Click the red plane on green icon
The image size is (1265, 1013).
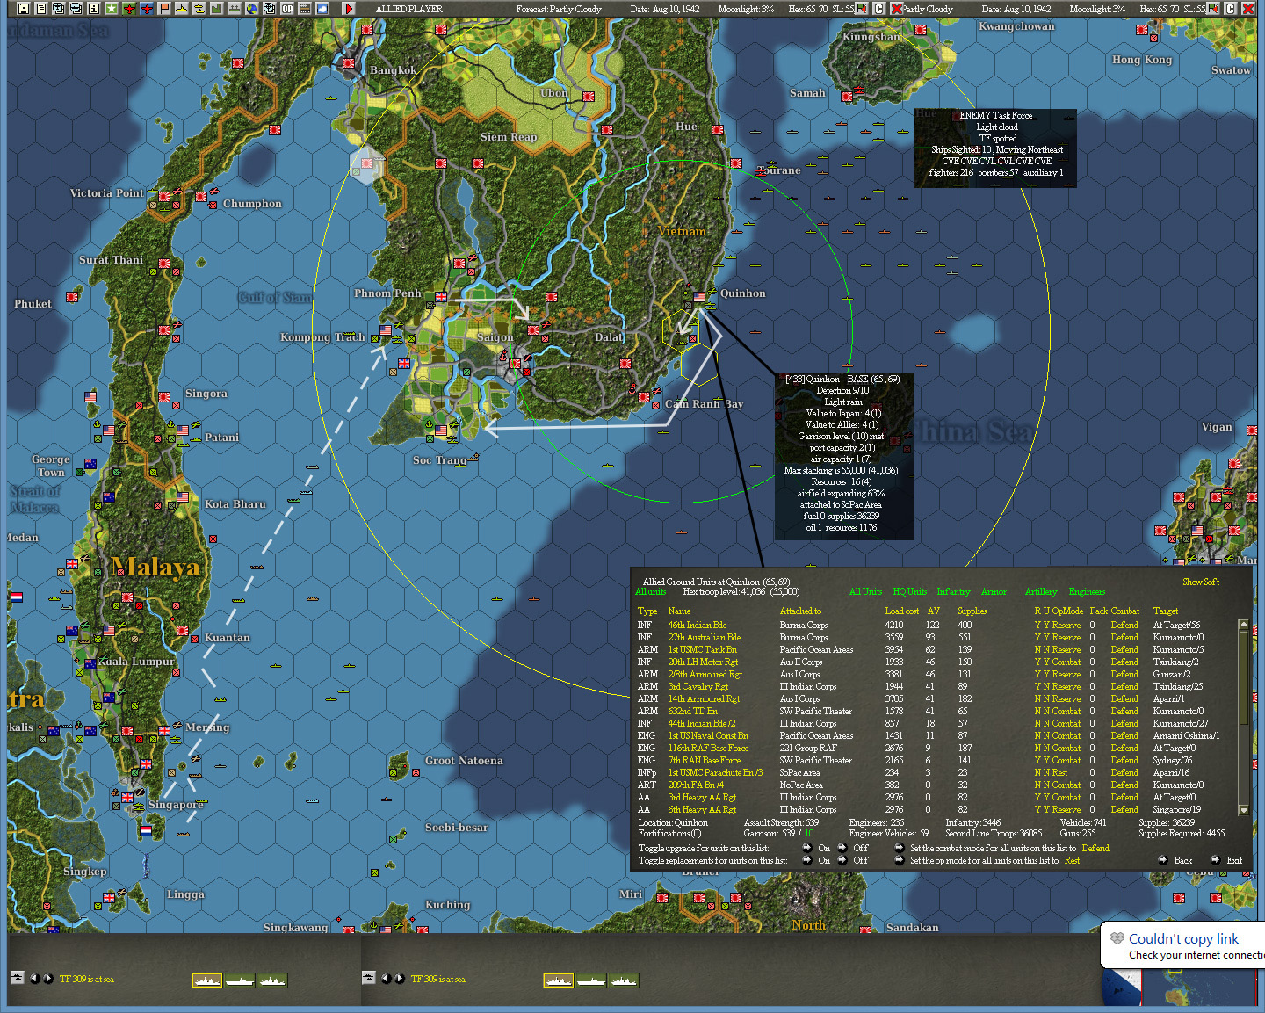click(x=129, y=9)
